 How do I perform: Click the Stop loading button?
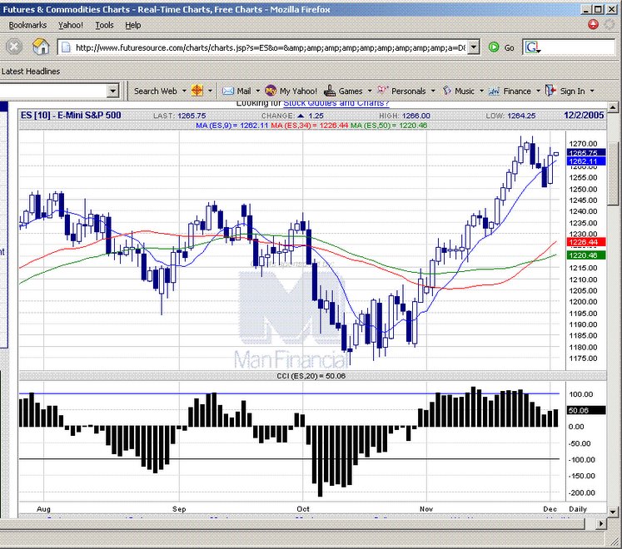pyautogui.click(x=14, y=47)
